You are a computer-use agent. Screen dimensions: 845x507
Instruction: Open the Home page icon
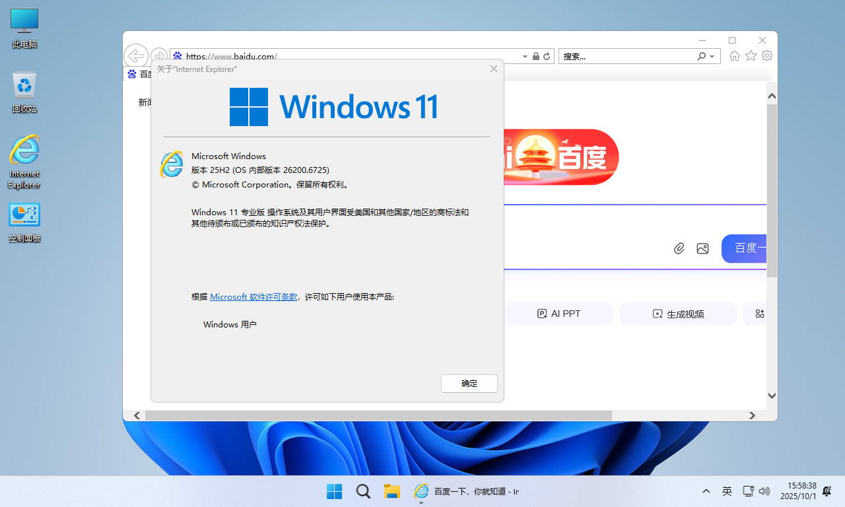tap(734, 56)
